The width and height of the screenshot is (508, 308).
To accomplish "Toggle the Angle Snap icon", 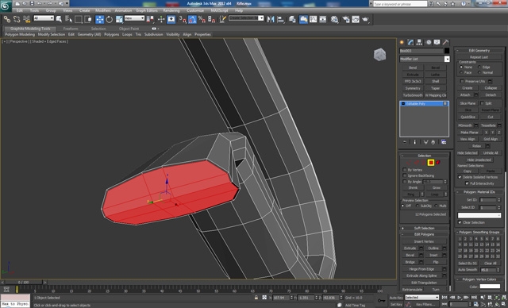I will coord(192,19).
